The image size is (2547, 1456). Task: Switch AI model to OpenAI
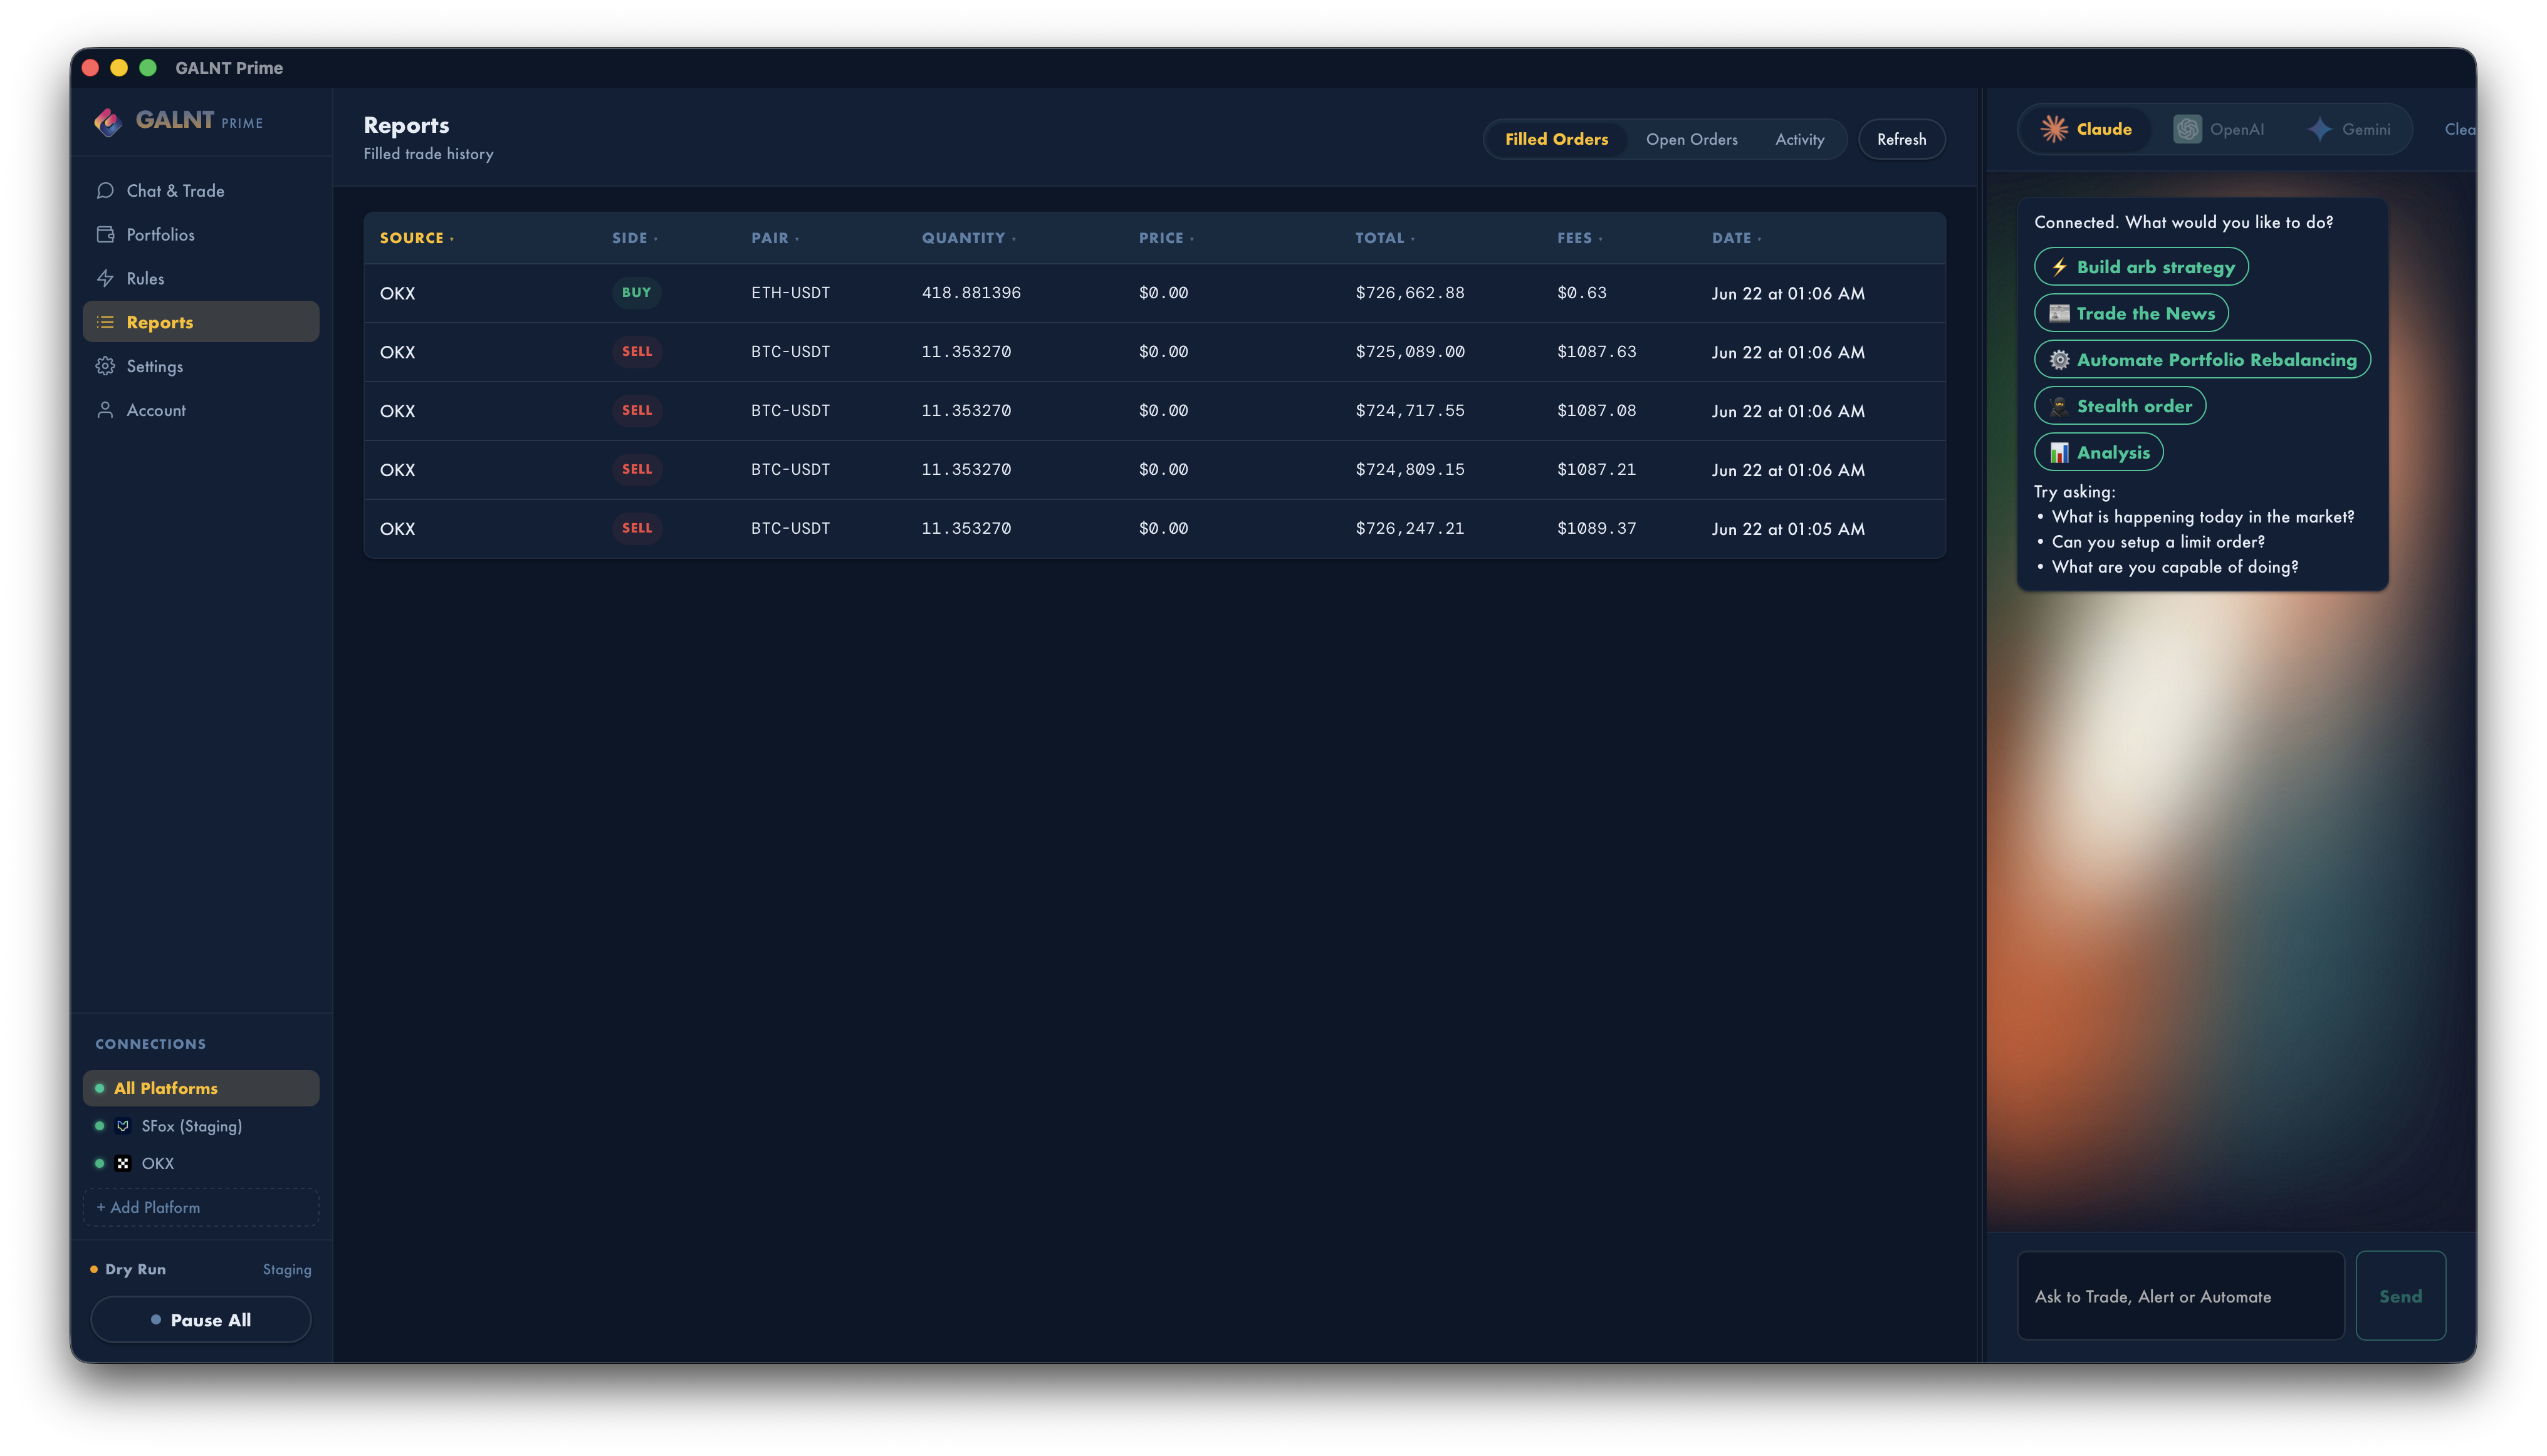tap(2218, 129)
